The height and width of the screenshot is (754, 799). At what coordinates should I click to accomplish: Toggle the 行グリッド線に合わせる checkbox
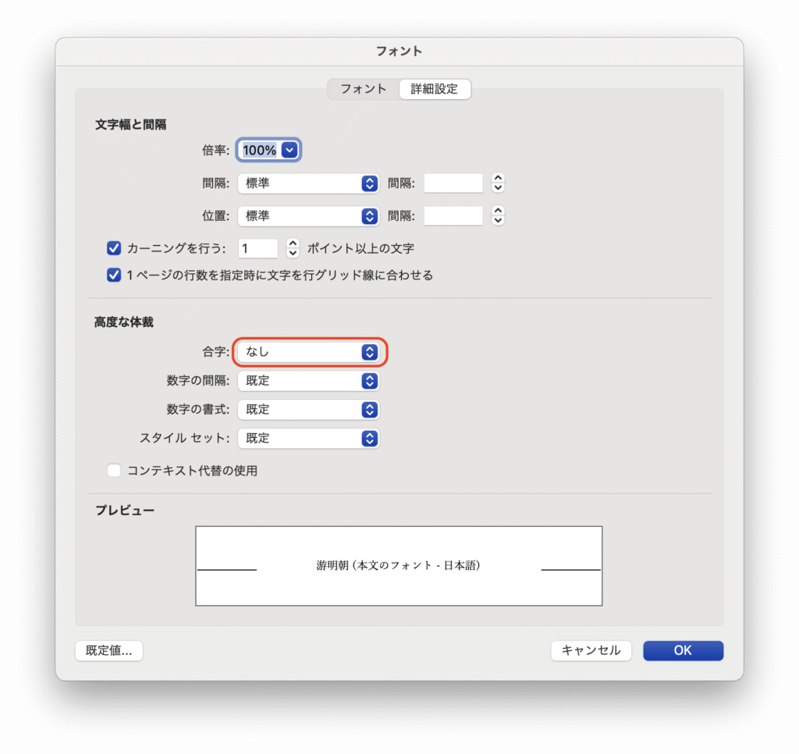coord(114,276)
